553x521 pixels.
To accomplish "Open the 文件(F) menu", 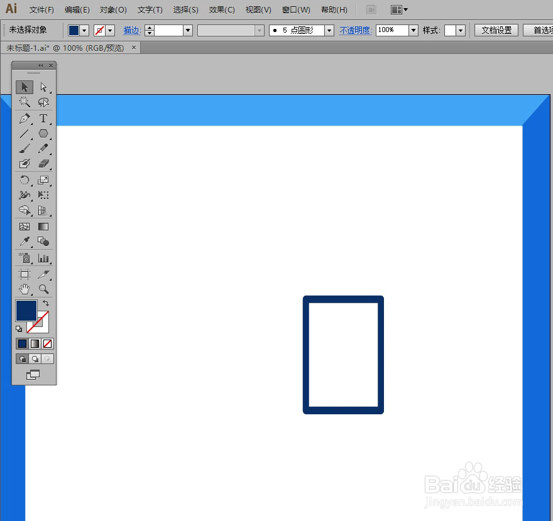I will click(x=41, y=10).
